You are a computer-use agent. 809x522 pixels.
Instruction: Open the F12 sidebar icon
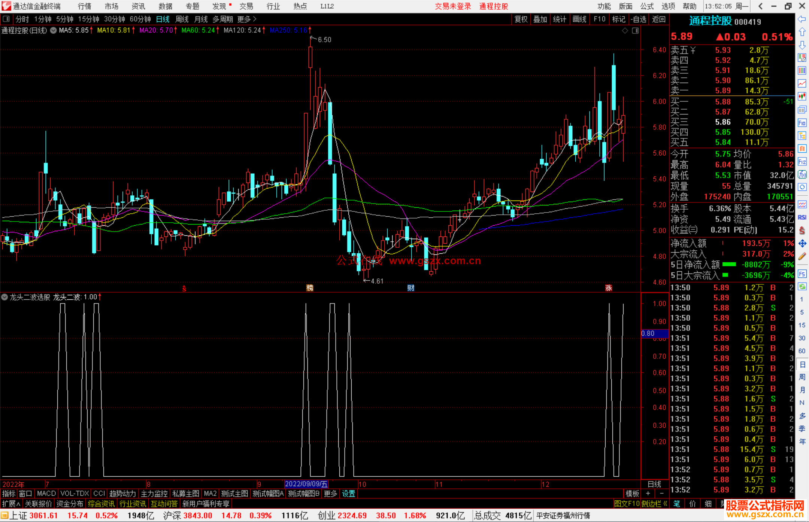click(802, 162)
